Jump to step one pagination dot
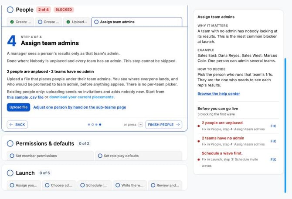 tap(89, 125)
